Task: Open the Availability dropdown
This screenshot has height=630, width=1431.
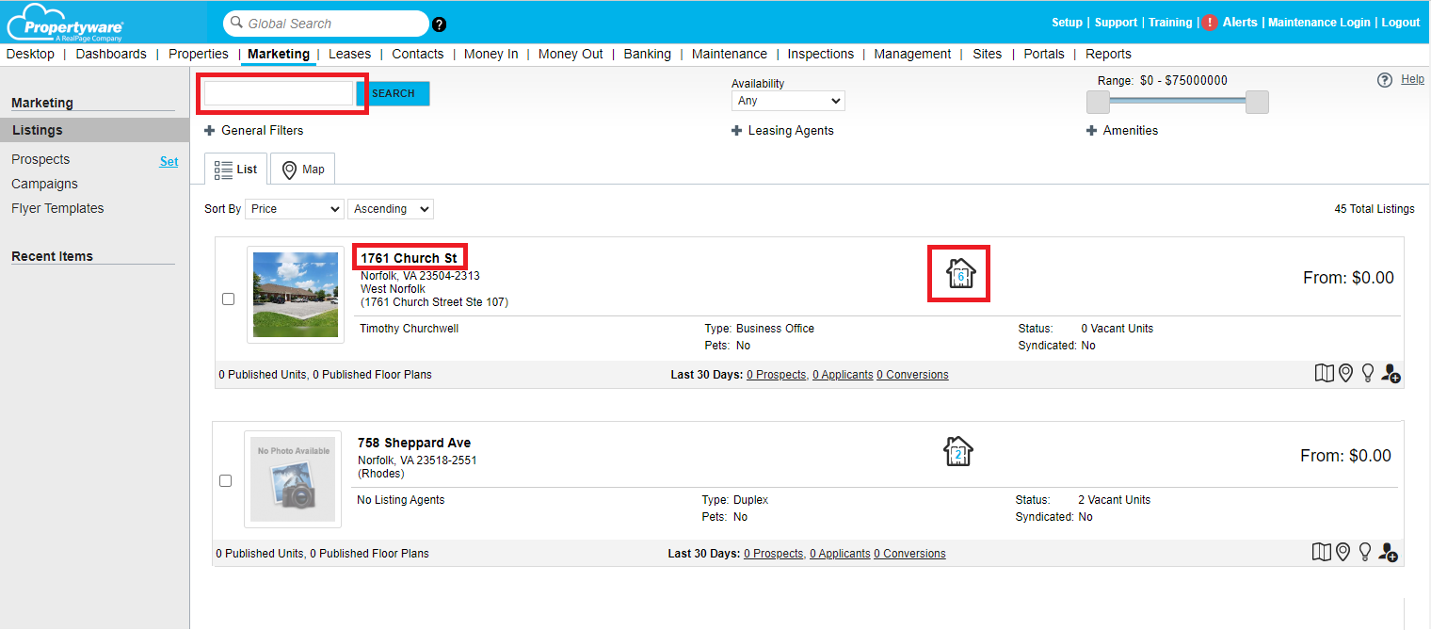Action: (788, 100)
